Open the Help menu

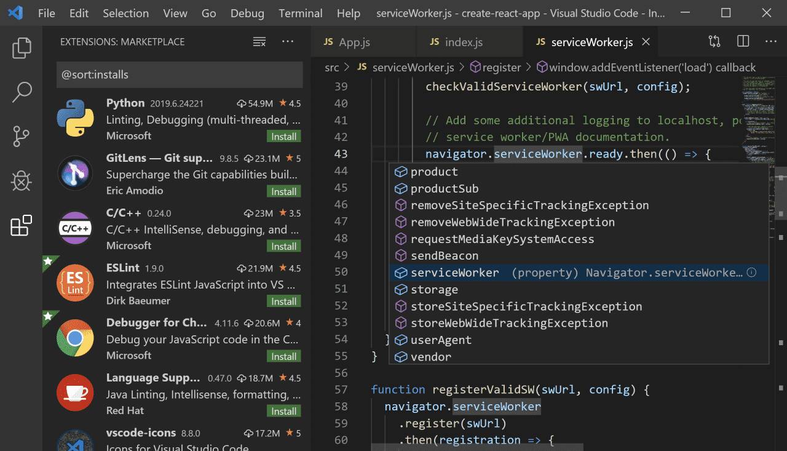[x=349, y=13]
